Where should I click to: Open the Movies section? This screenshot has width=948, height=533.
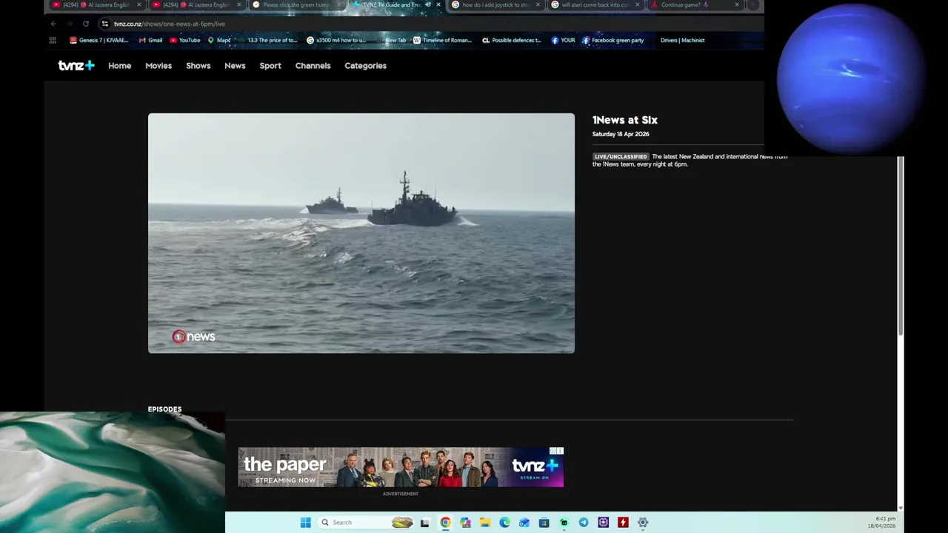pos(158,66)
